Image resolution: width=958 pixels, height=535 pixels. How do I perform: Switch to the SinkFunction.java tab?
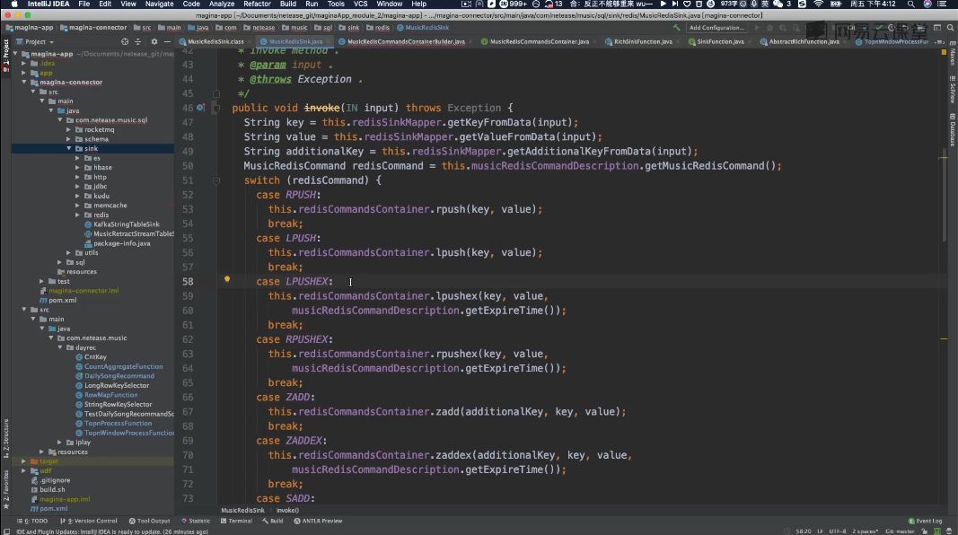[719, 41]
